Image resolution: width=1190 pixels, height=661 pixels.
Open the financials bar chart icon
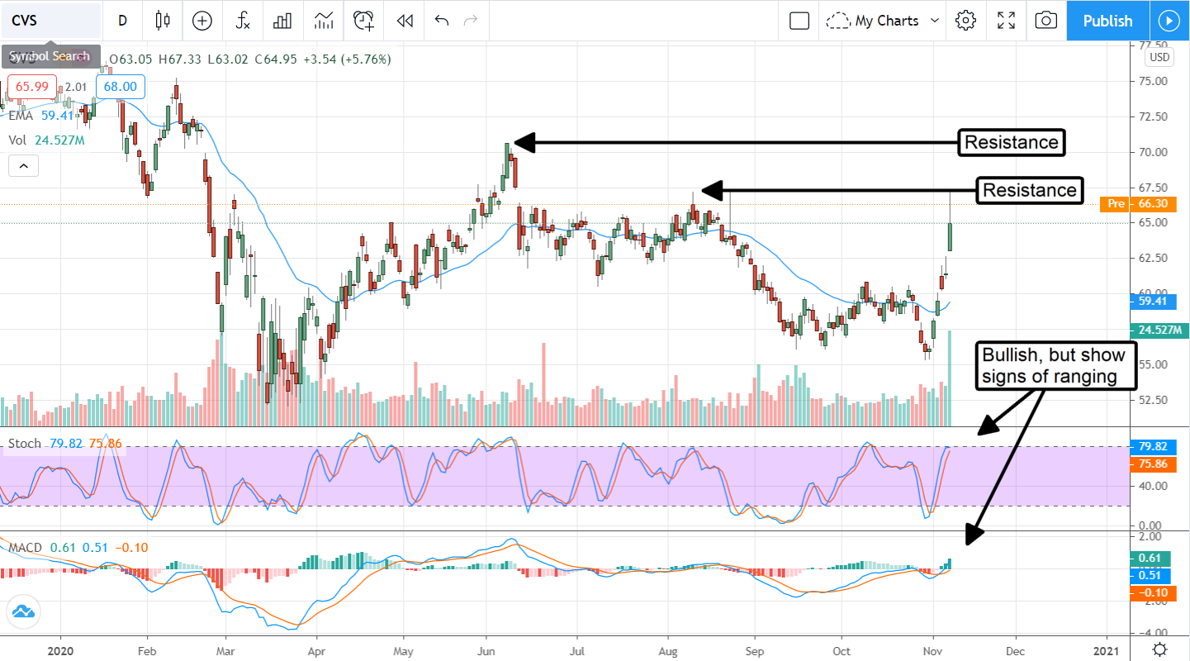(x=283, y=21)
